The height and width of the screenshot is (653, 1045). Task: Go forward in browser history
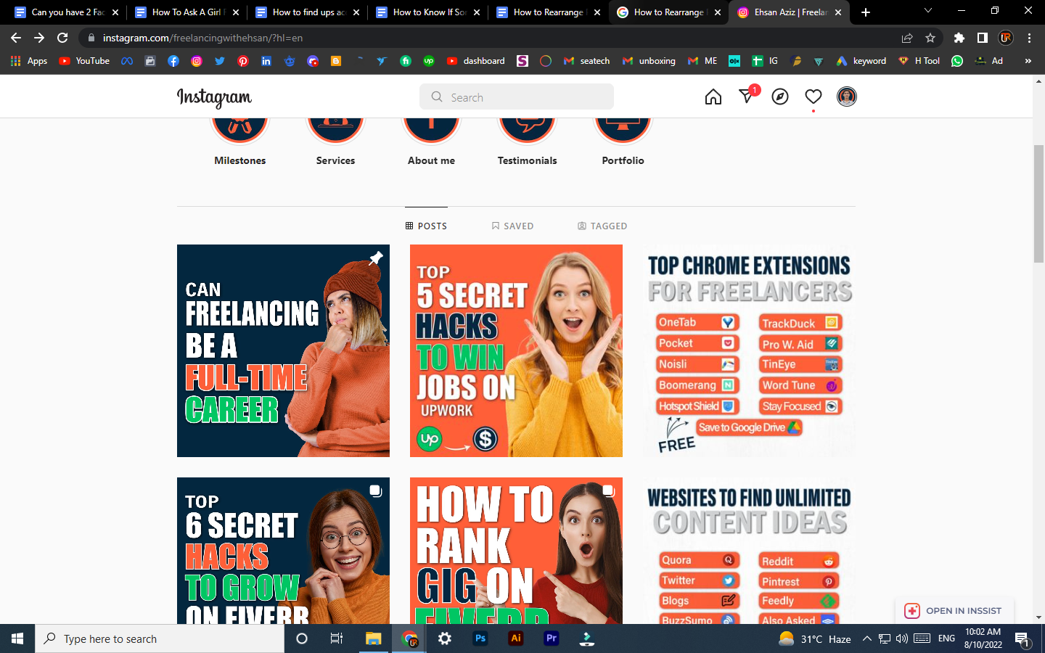point(39,38)
